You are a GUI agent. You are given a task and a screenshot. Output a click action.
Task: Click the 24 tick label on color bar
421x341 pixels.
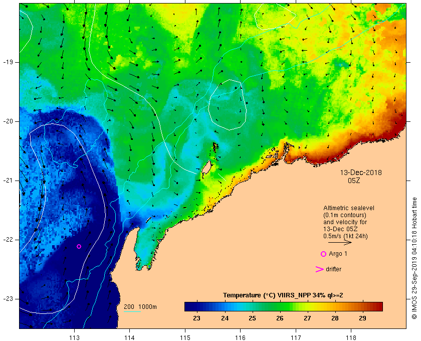pos(225,318)
